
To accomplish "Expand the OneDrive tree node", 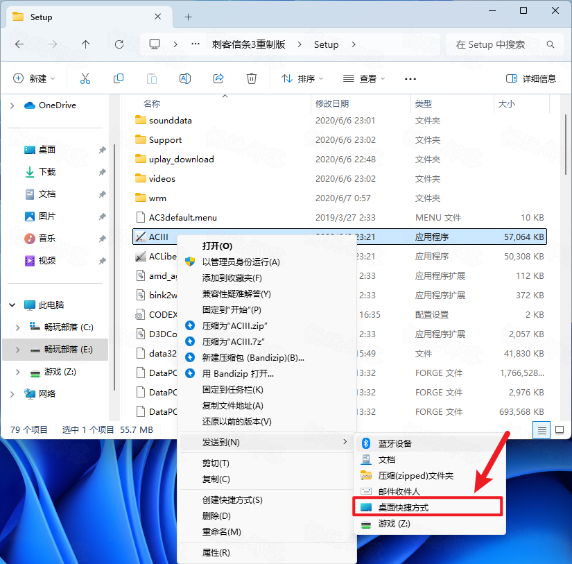I will pos(12,105).
